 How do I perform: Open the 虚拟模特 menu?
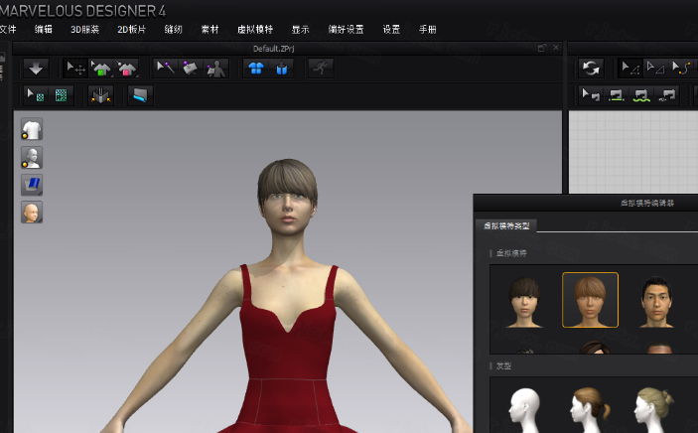pos(255,30)
